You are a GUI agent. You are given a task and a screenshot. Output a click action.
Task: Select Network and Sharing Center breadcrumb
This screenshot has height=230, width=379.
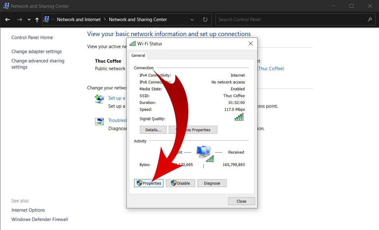click(138, 19)
